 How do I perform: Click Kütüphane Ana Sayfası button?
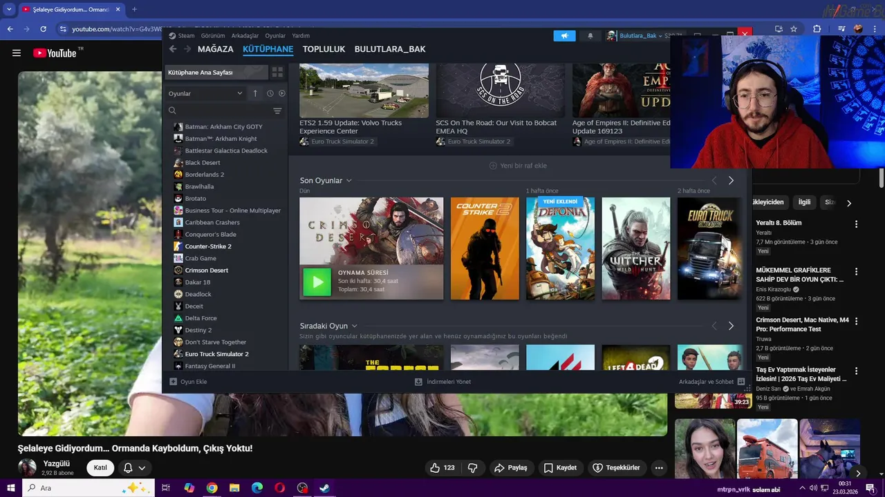coord(216,72)
